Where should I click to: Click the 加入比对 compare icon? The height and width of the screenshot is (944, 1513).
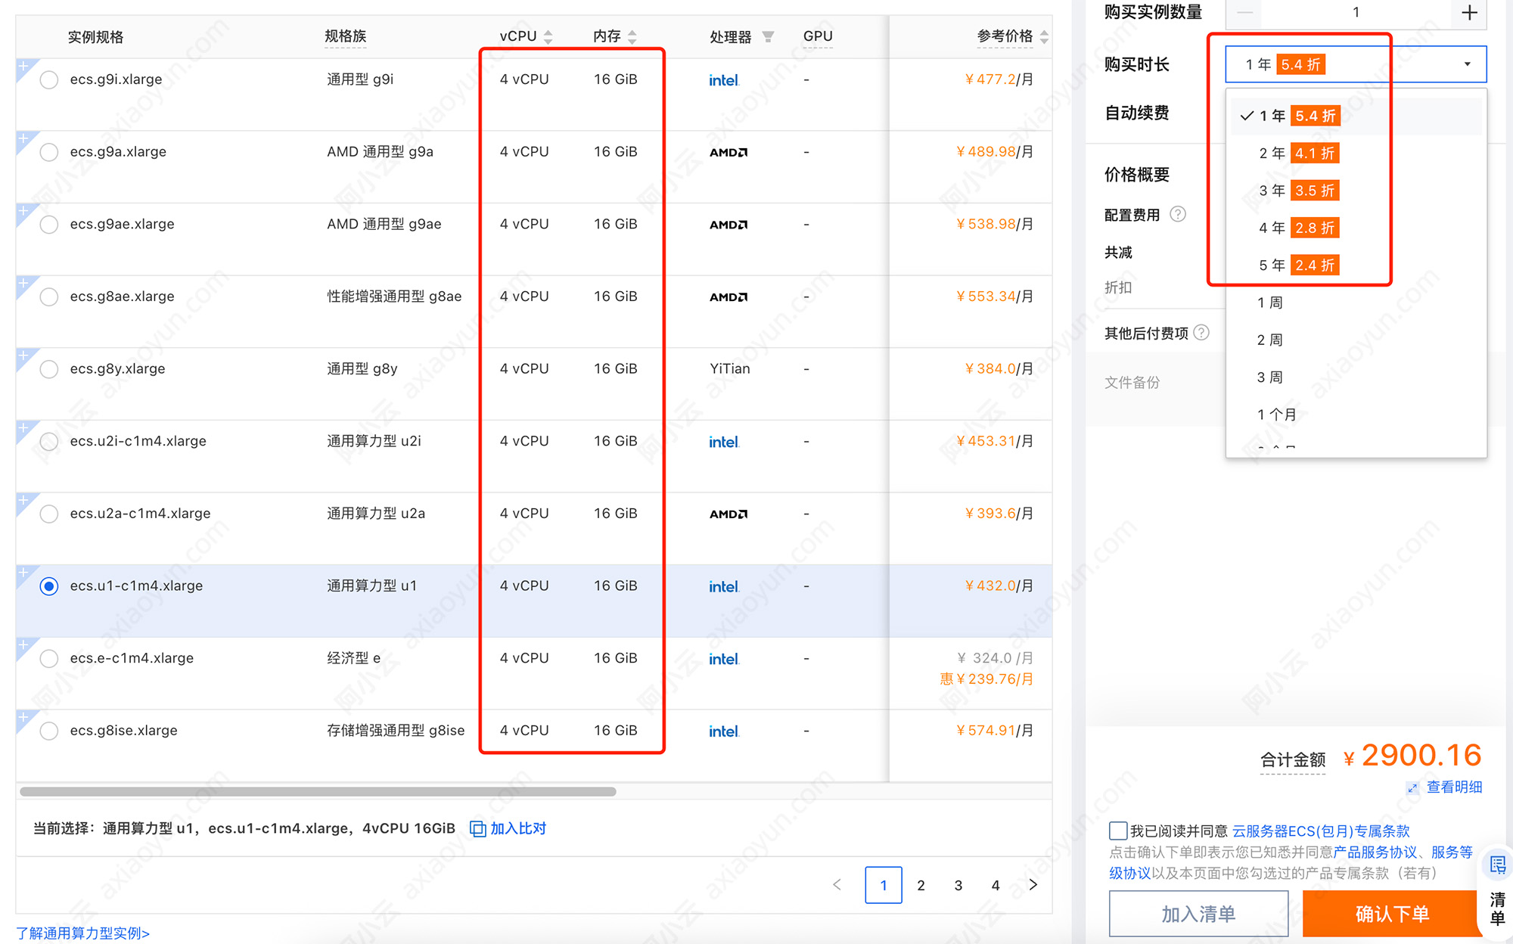pos(477,829)
